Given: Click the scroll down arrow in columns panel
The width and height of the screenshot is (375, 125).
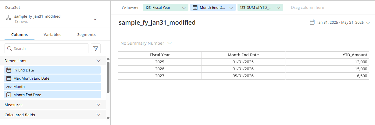Looking at the screenshot, I should pos(108,118).
